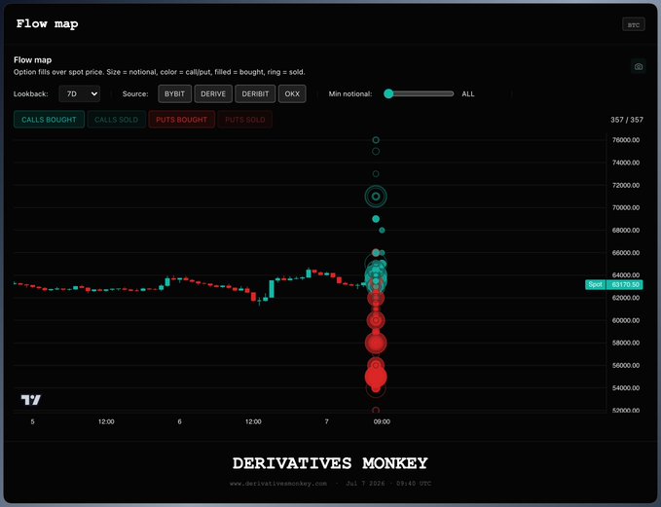
Task: Click the 60000.00 price axis label
Action: point(626,320)
